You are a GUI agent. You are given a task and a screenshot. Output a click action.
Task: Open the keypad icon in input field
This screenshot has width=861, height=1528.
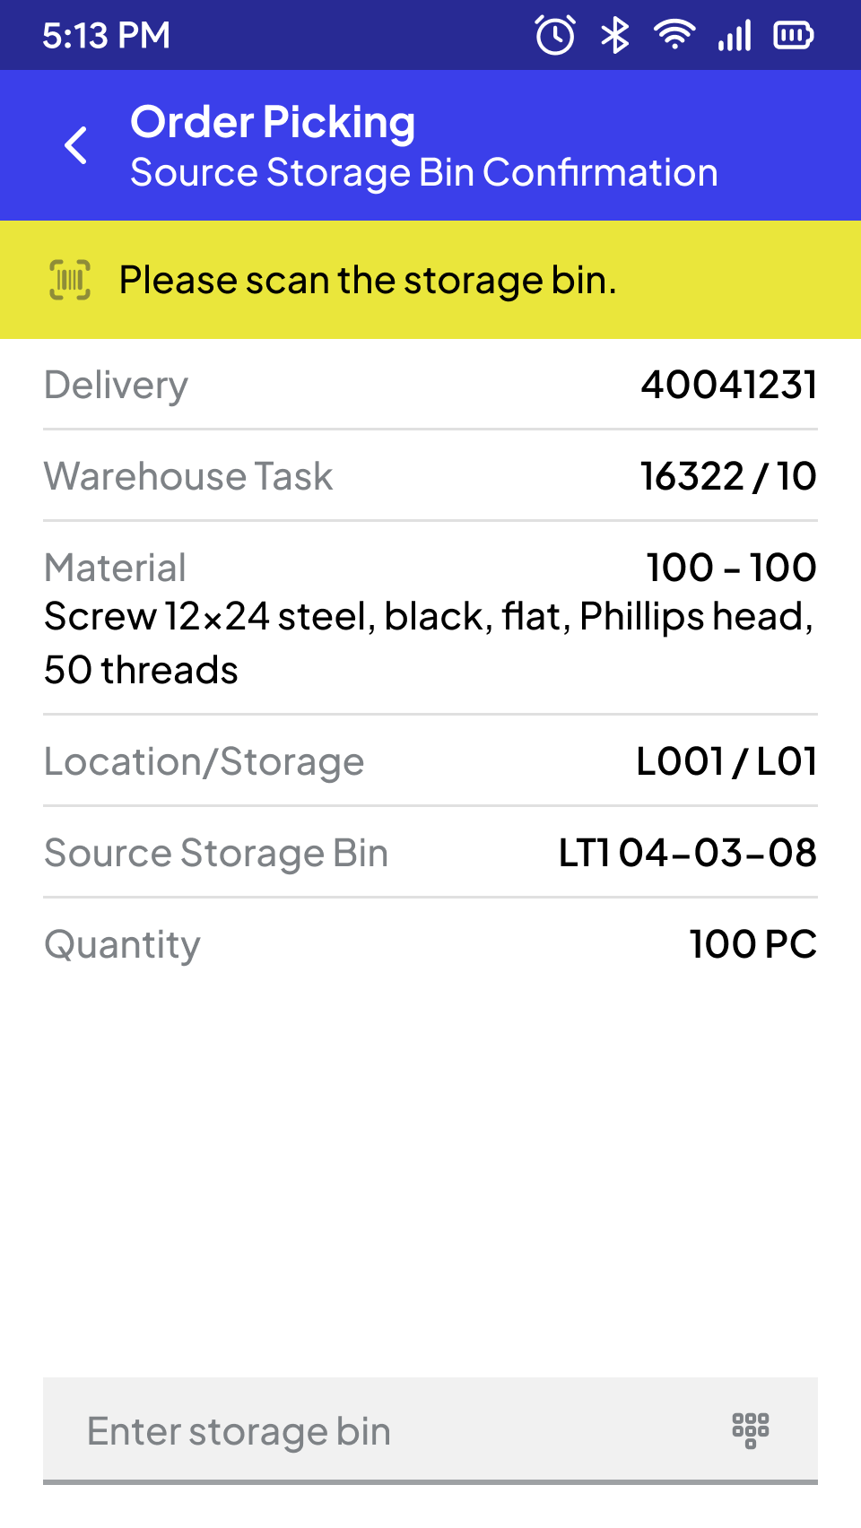point(751,1430)
